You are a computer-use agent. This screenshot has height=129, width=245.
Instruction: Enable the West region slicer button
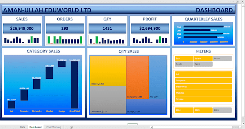click(x=203, y=64)
